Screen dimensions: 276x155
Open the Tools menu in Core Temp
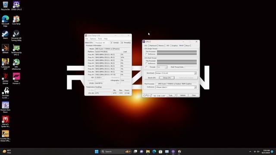click(100, 39)
